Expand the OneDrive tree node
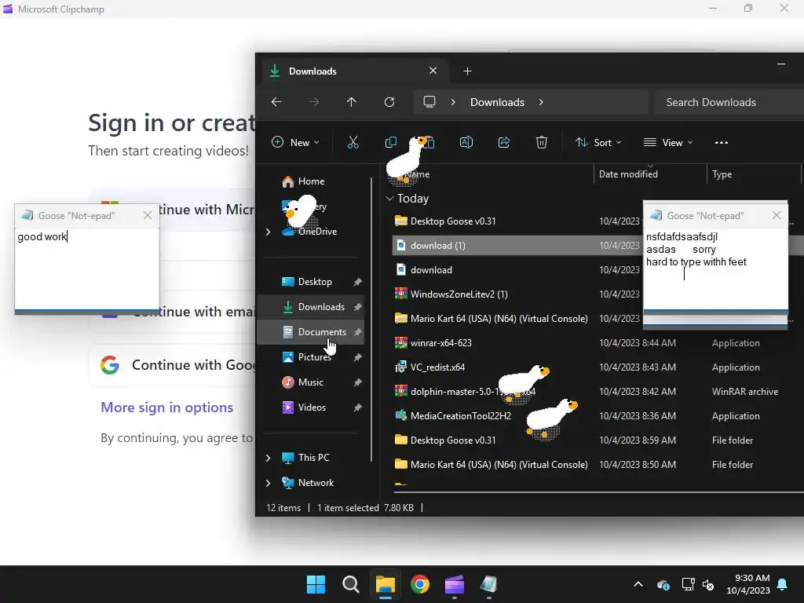This screenshot has width=804, height=603. tap(269, 232)
